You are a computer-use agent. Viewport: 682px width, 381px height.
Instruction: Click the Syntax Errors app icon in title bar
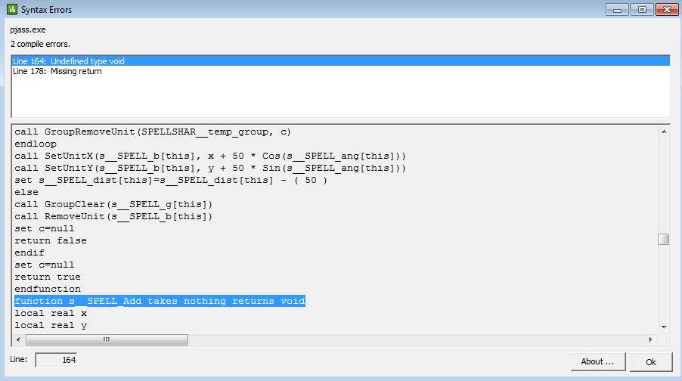click(12, 9)
